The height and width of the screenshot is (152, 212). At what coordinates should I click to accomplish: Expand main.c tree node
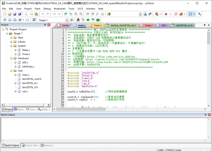pyautogui.click(x=15, y=75)
